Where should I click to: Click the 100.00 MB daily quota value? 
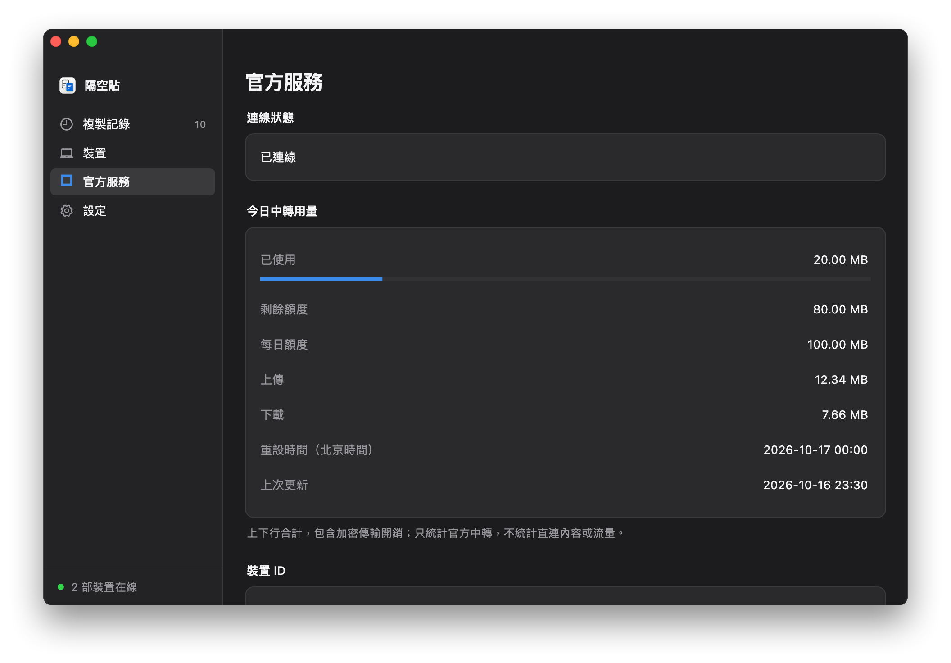(838, 345)
